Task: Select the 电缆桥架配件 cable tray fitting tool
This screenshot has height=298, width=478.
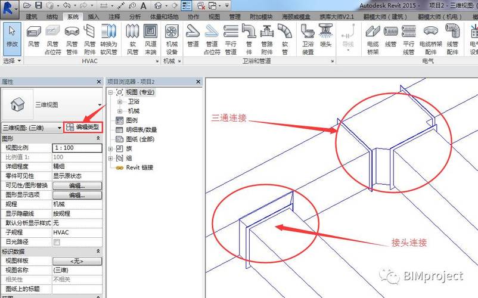Action: [x=430, y=39]
